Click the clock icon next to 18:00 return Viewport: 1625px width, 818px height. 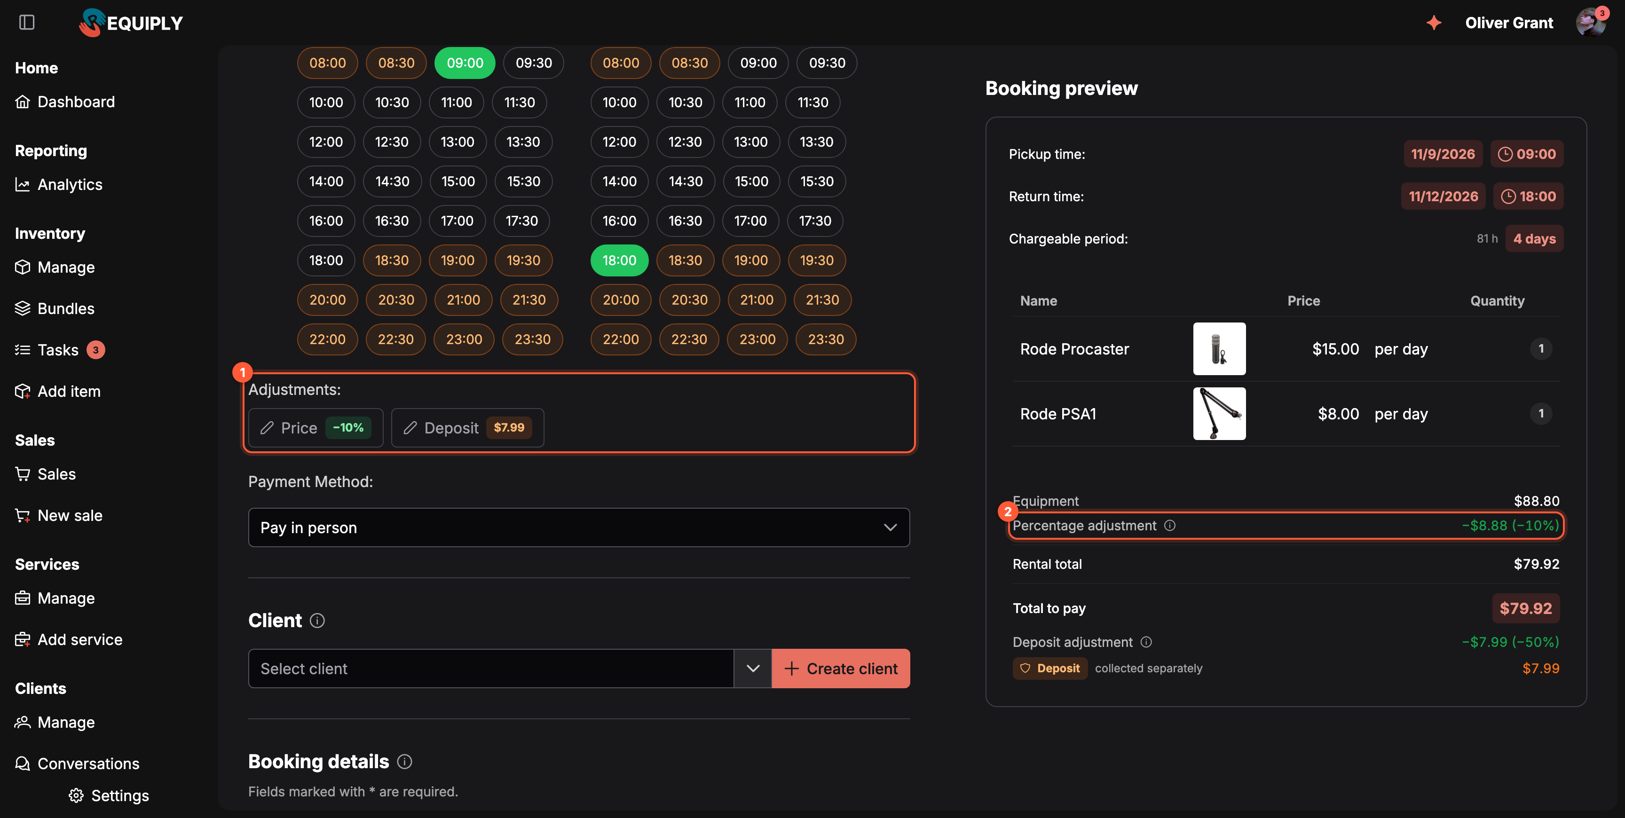tap(1507, 196)
